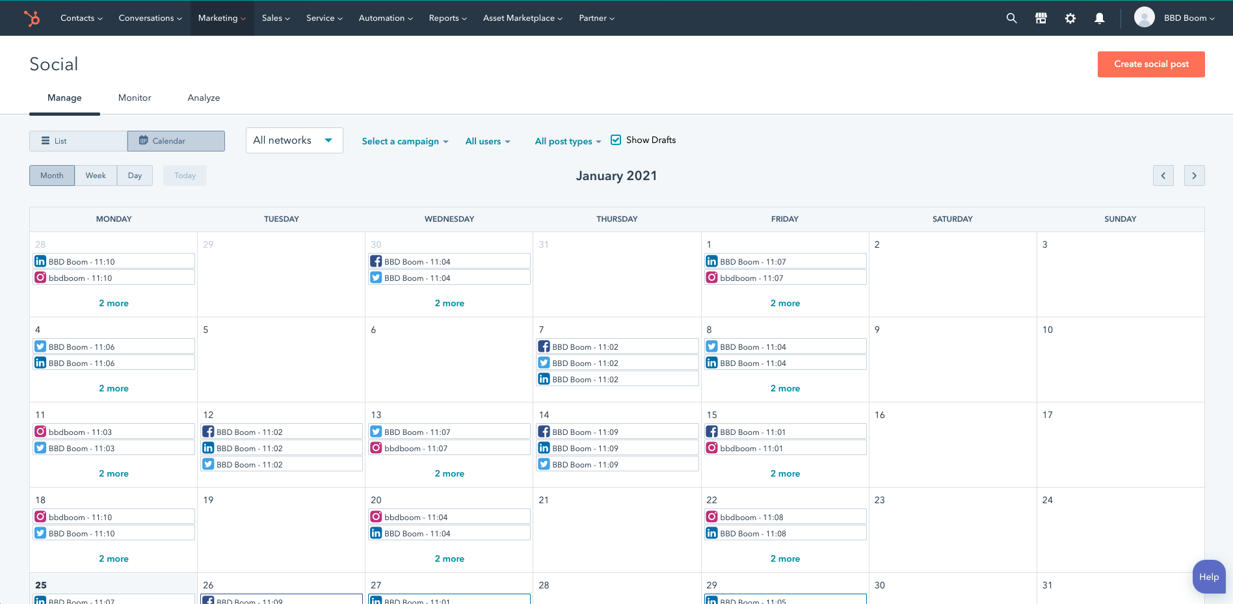Screen dimensions: 1233x604
Task: Show 2 more posts on January 15
Action: click(785, 473)
